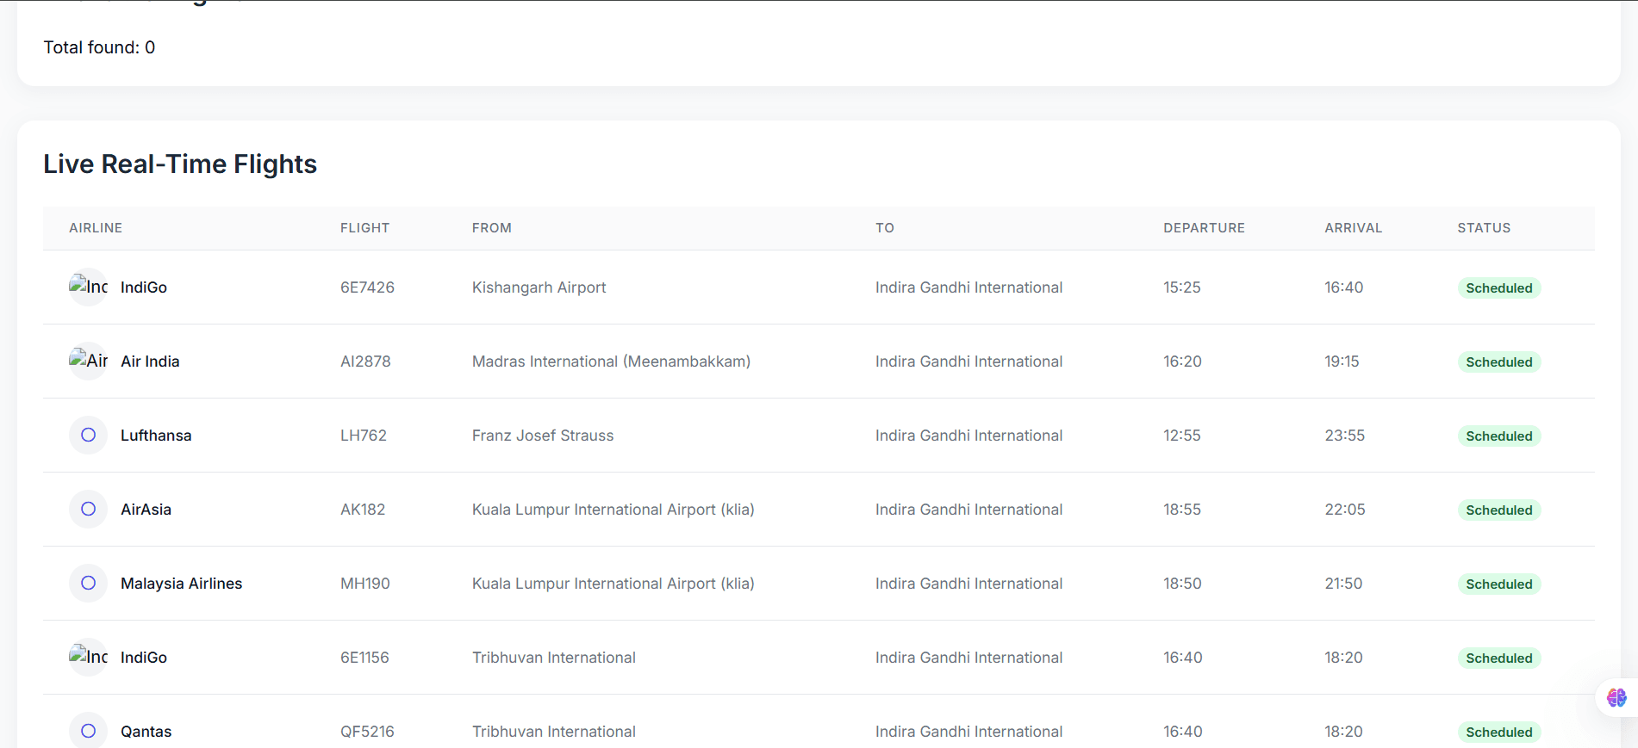
Task: Click flight number AK182
Action: tap(363, 510)
